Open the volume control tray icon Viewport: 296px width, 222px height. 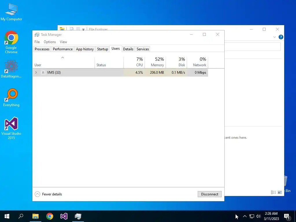tap(258, 216)
